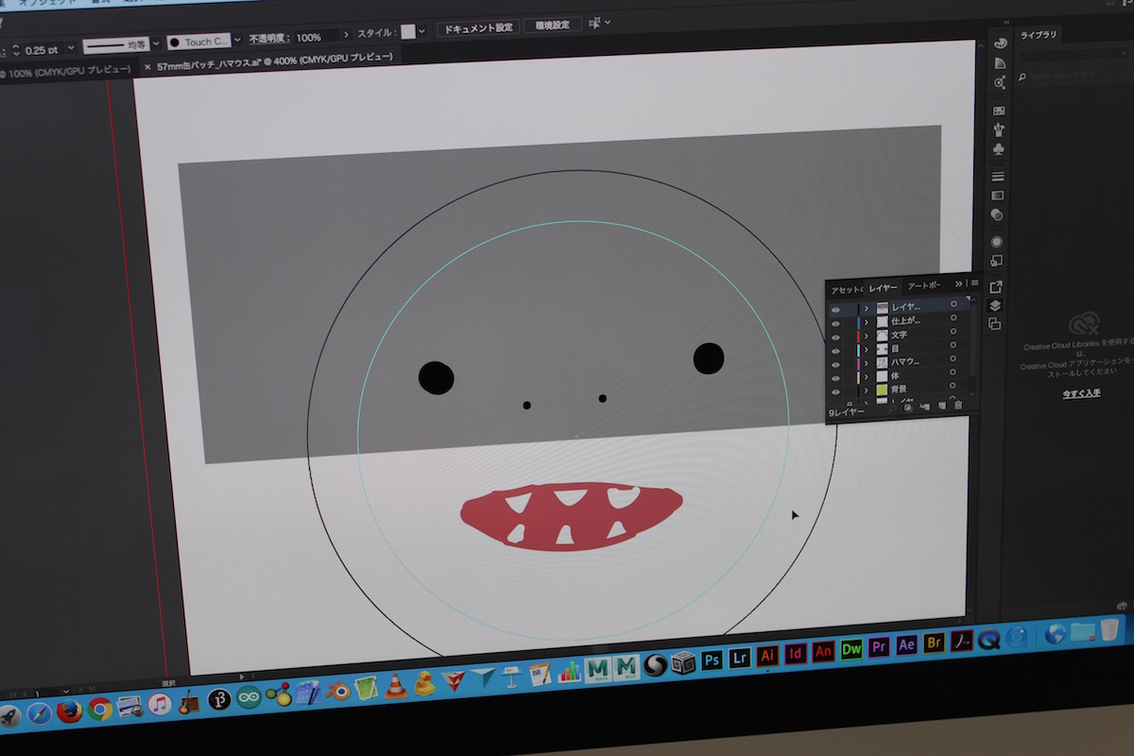Open Google Chrome in the dock
1134x756 pixels.
(x=100, y=709)
